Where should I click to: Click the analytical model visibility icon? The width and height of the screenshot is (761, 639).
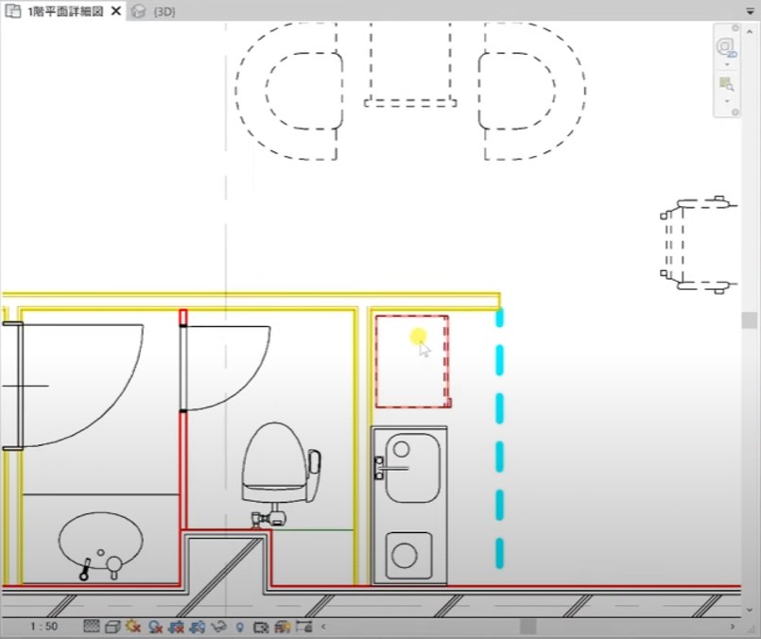(x=283, y=627)
